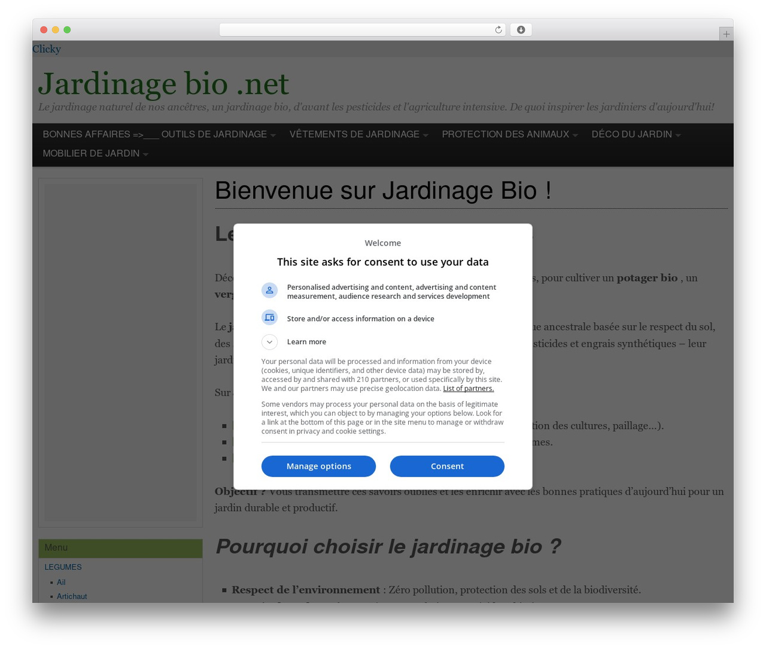This screenshot has width=766, height=649.
Task: Click the Pourquoi choisir le jardinage bio heading
Action: click(388, 546)
